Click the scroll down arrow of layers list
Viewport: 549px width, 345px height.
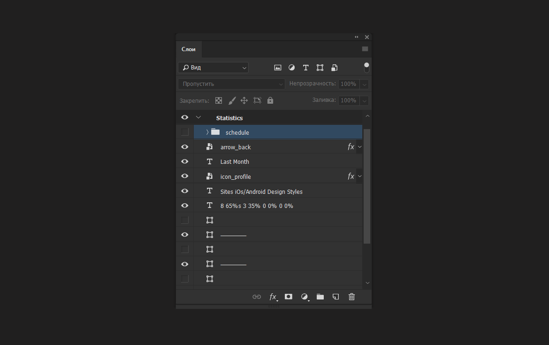click(367, 283)
